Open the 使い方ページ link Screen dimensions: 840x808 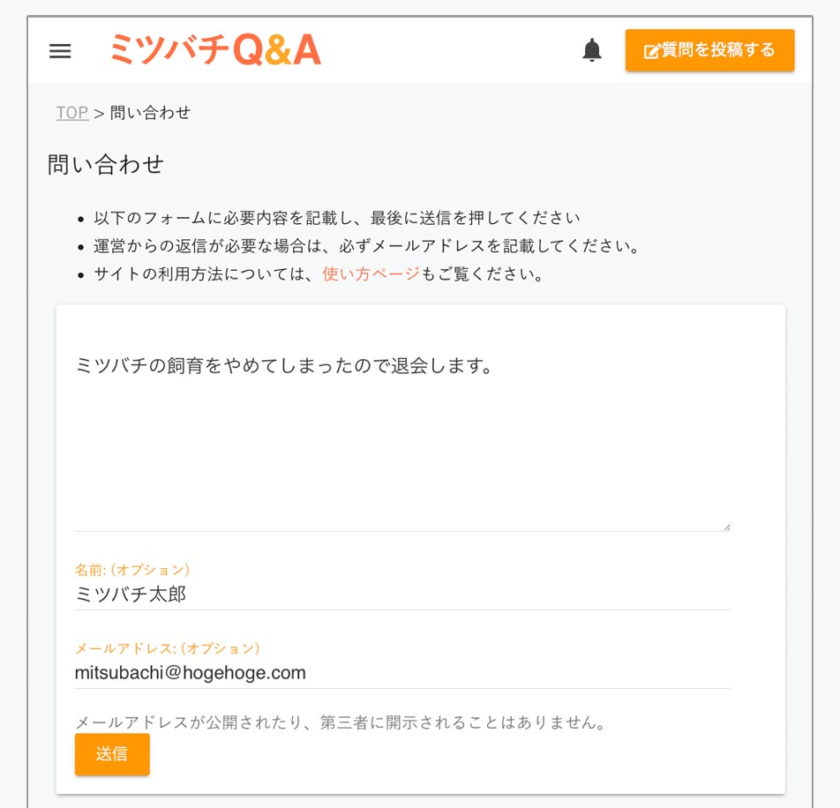tap(371, 273)
